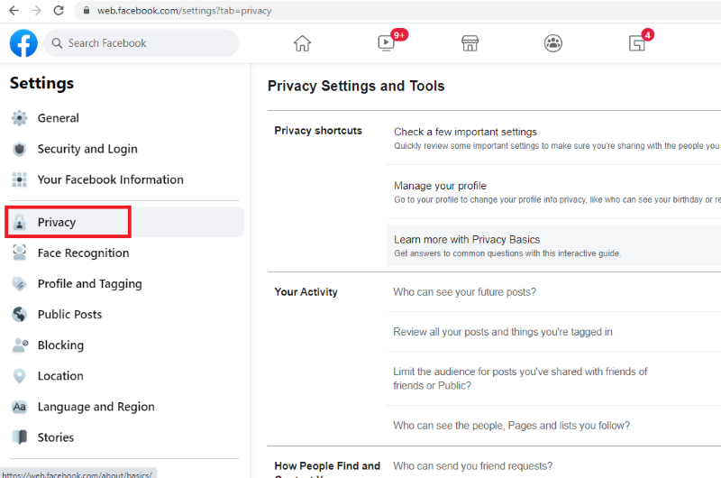Click the Face Recognition icon
721x478 pixels.
tap(19, 253)
